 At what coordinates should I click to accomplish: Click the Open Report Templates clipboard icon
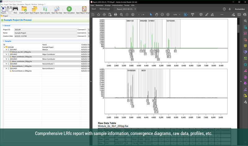coord(84,9)
